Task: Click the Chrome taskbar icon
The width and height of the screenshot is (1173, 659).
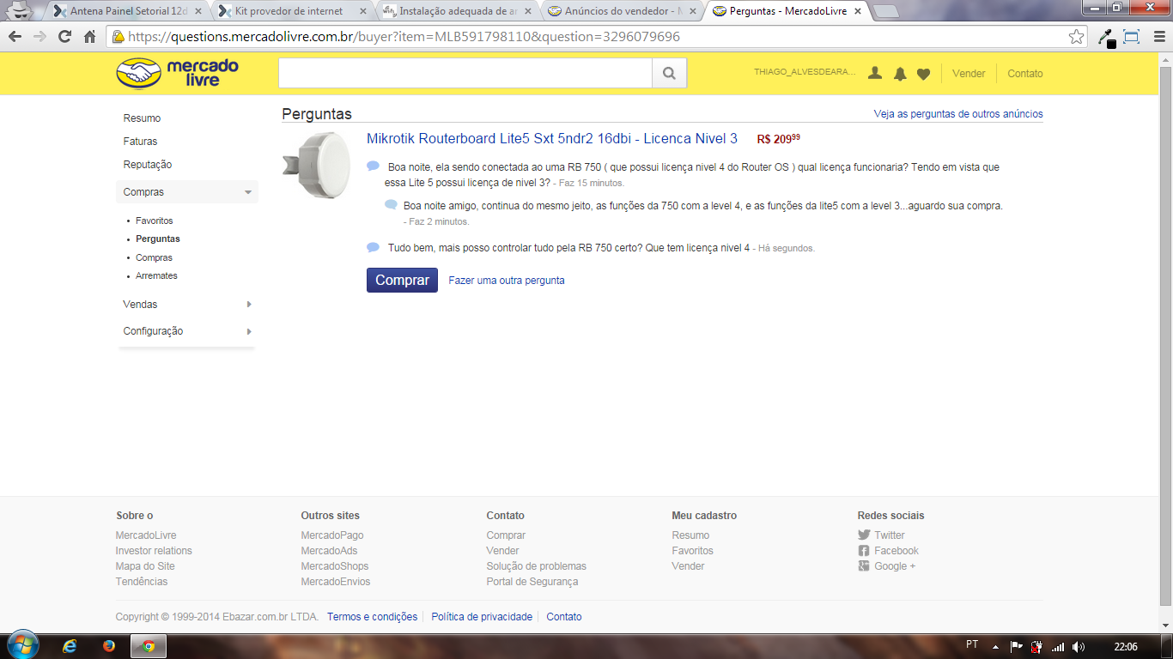Action: pos(149,646)
